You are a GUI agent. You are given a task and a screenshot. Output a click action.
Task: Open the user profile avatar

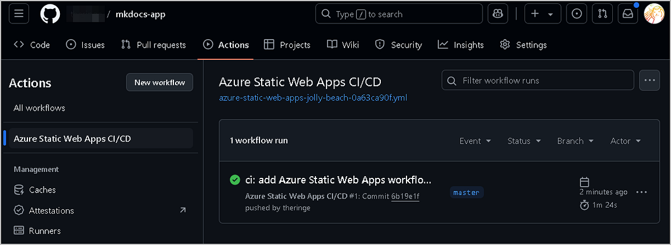[654, 14]
